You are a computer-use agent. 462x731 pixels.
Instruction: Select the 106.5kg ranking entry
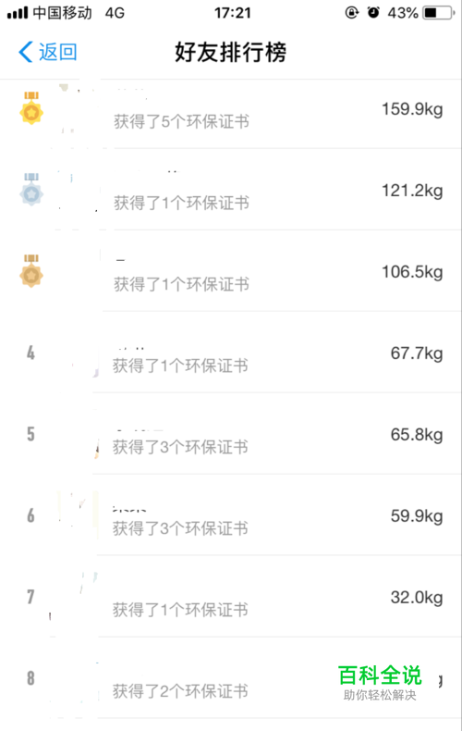(x=231, y=271)
